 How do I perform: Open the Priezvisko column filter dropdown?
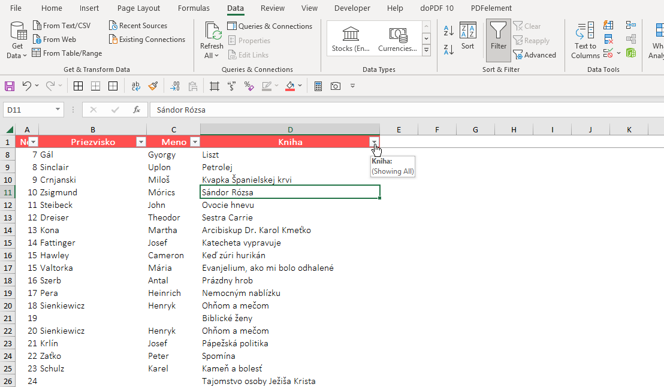point(141,142)
